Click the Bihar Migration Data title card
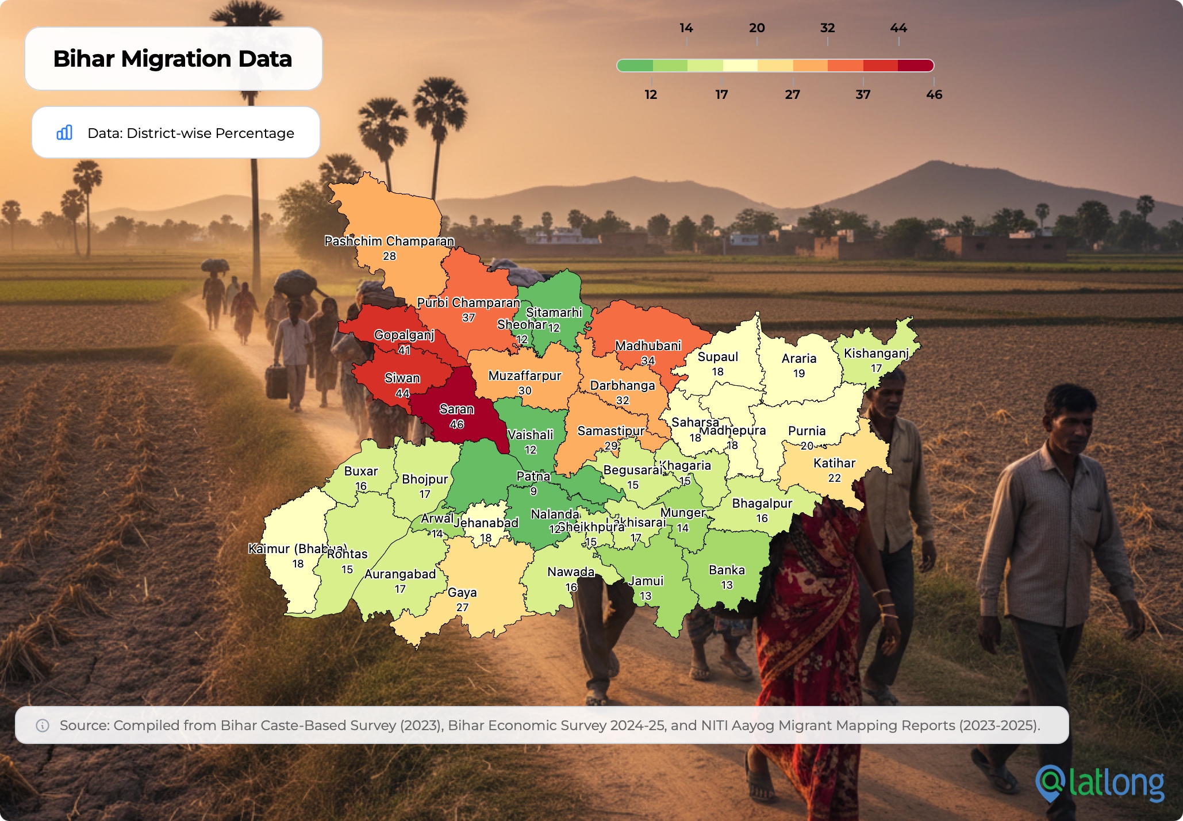Image resolution: width=1183 pixels, height=821 pixels. 174,59
